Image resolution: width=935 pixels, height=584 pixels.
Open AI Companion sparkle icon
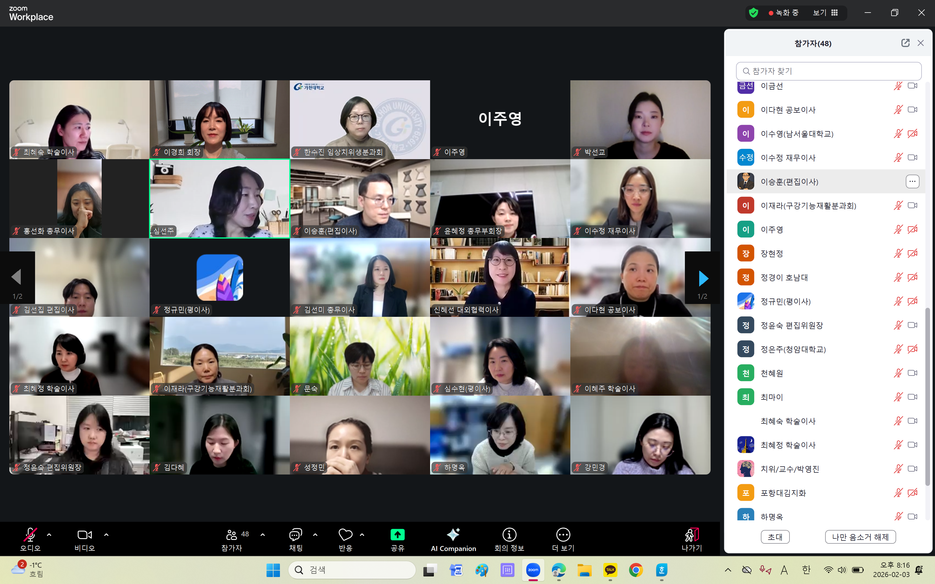tap(453, 535)
